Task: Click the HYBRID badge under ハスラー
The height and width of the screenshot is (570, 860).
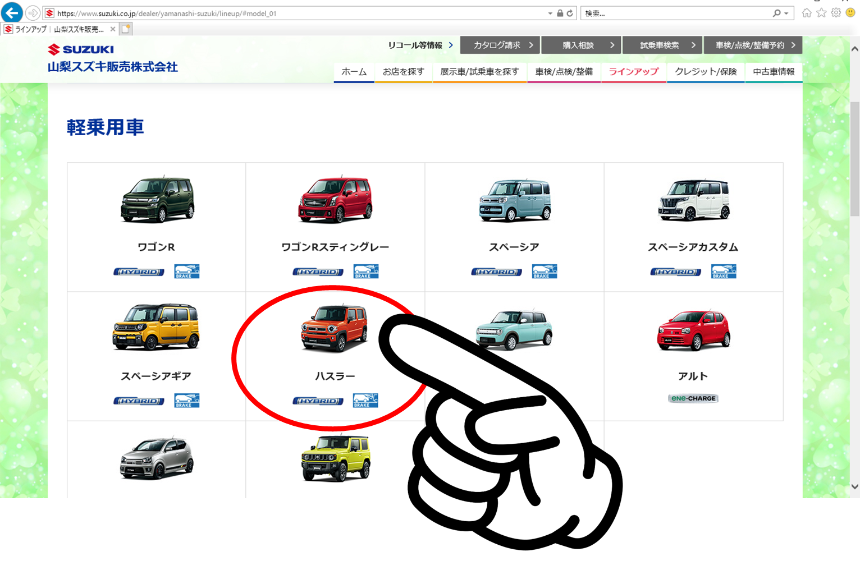Action: pos(318,401)
